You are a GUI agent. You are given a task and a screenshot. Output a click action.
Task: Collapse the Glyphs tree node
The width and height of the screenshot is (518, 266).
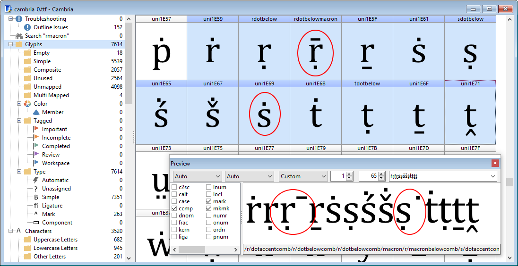pyautogui.click(x=10, y=44)
